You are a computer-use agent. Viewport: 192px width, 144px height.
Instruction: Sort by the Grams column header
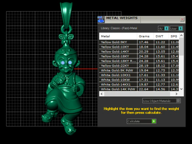146,36
